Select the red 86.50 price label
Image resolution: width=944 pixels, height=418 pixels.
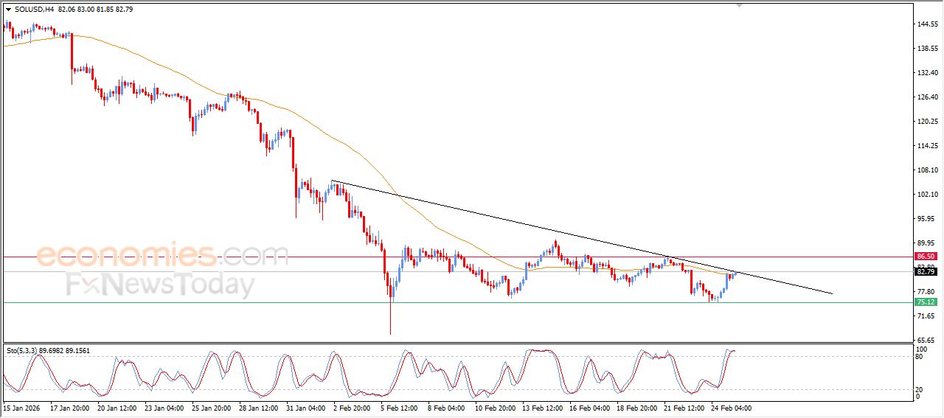(x=925, y=257)
